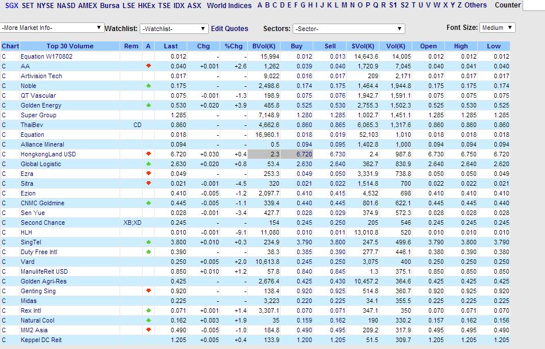Open chart C link for ThaiBev row

4,125
